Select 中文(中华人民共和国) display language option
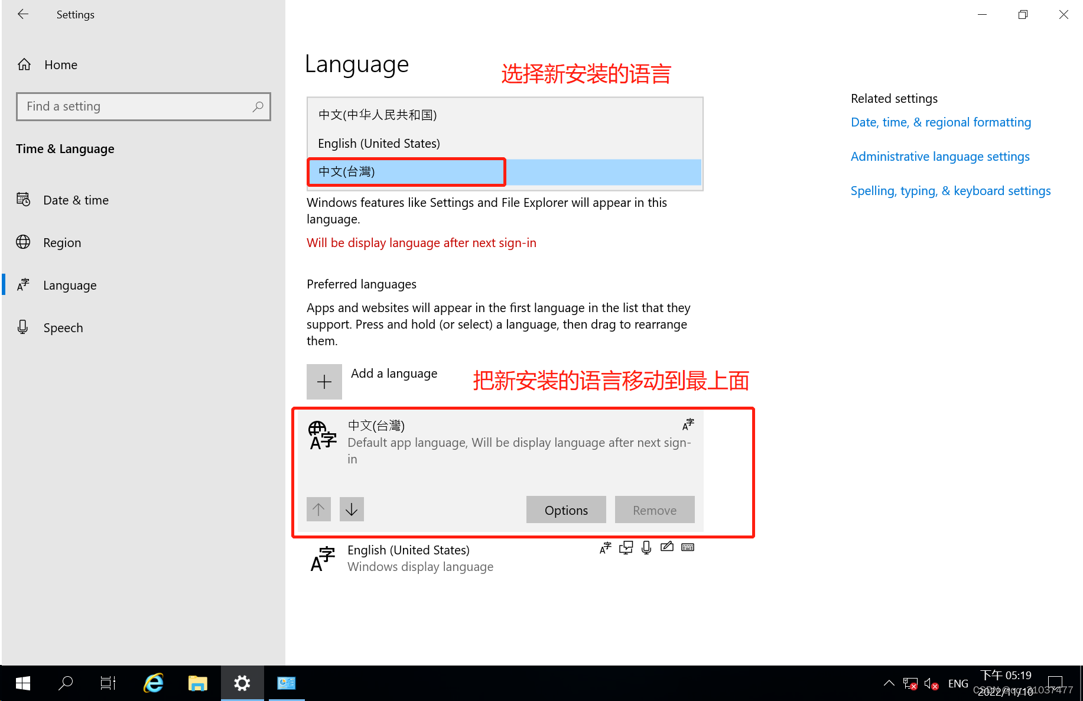This screenshot has height=701, width=1083. 505,115
